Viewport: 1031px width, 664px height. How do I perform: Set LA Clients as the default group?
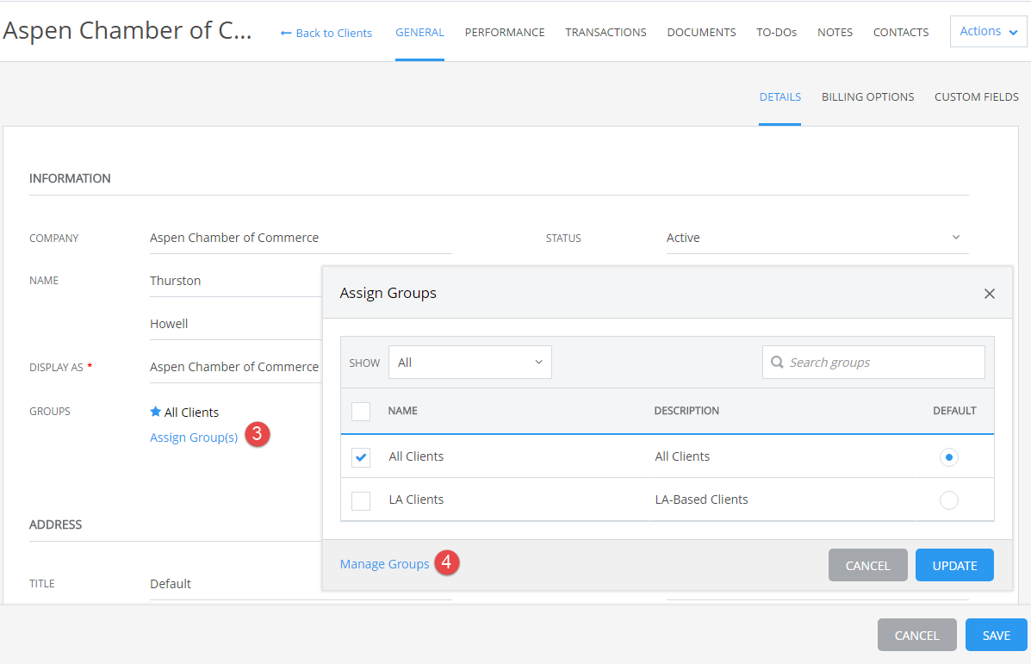(x=948, y=500)
